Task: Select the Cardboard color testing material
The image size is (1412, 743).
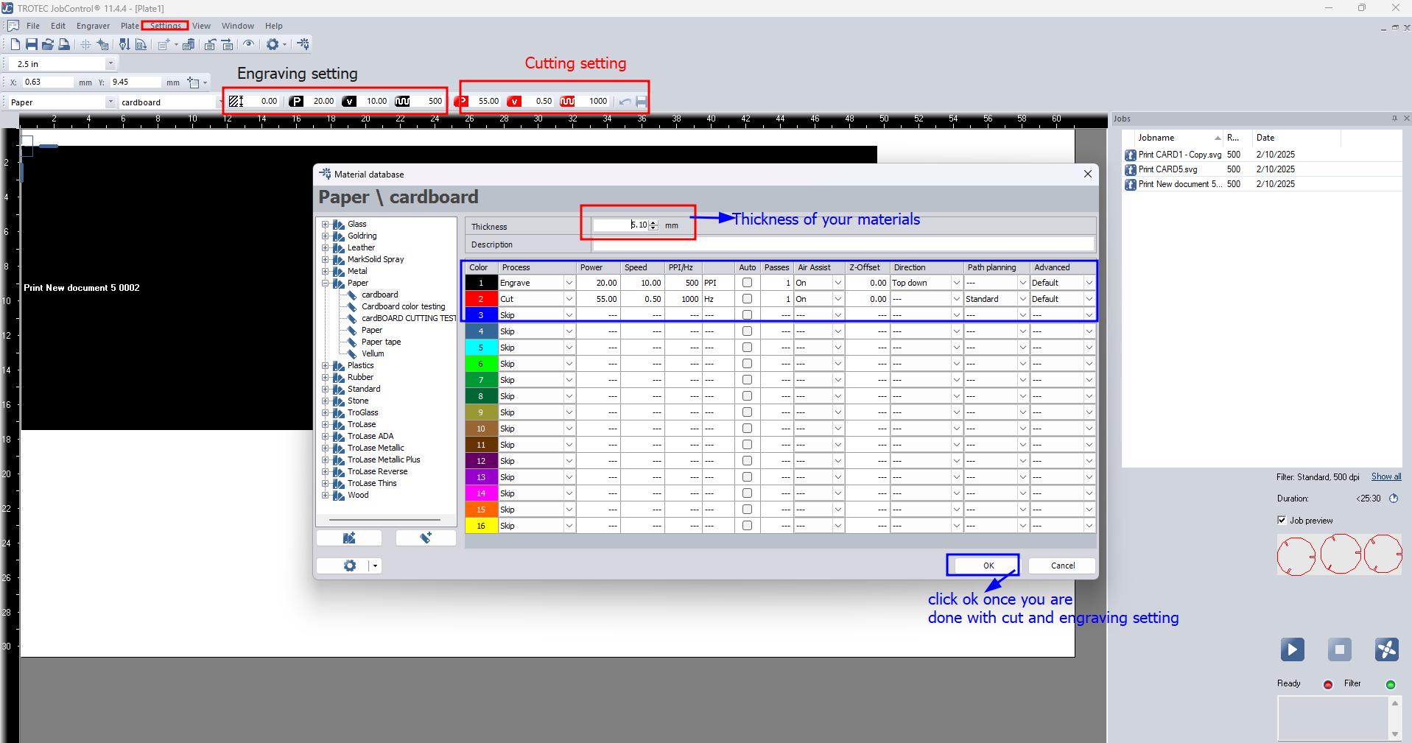Action: click(403, 306)
